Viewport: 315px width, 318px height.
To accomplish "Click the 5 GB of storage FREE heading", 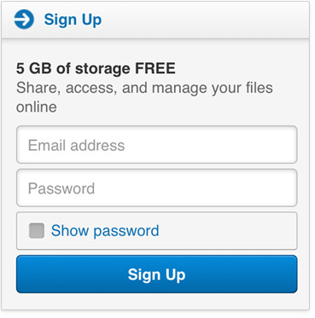I will click(x=96, y=68).
